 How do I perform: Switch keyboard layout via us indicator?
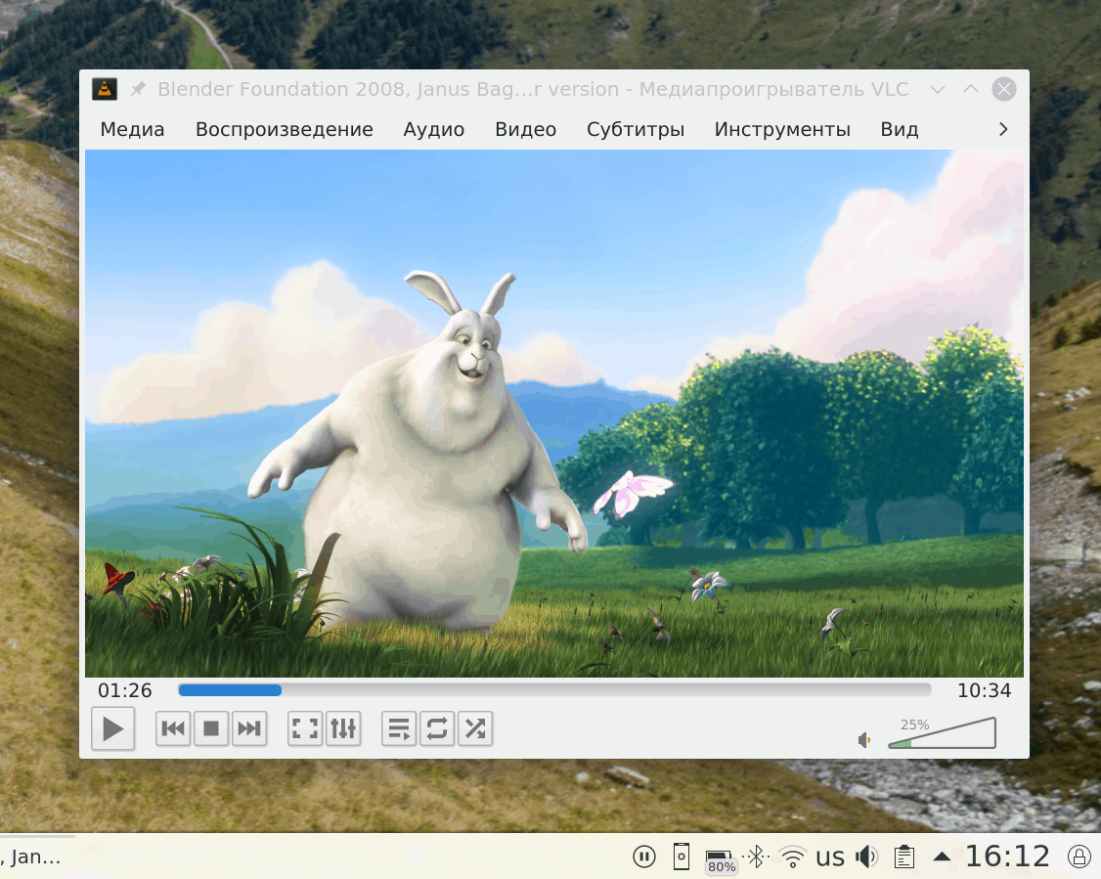coord(830,857)
